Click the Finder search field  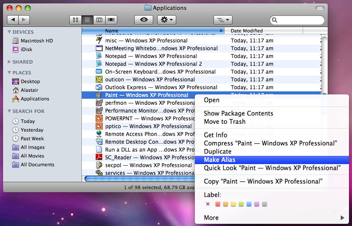tap(297, 20)
